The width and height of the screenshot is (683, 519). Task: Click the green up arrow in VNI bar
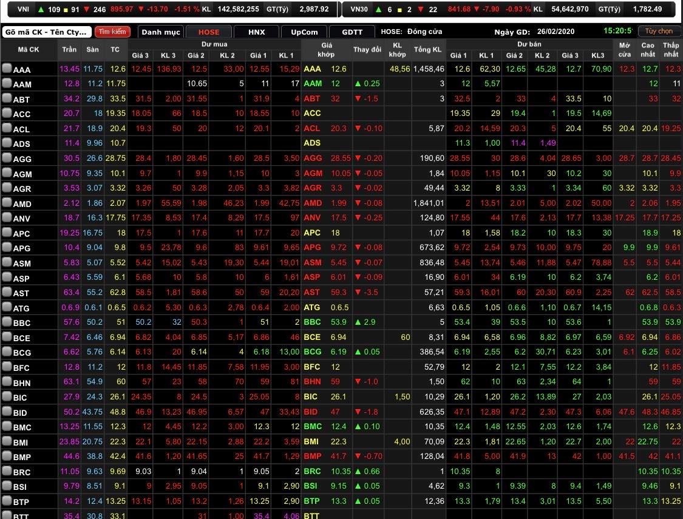click(41, 9)
